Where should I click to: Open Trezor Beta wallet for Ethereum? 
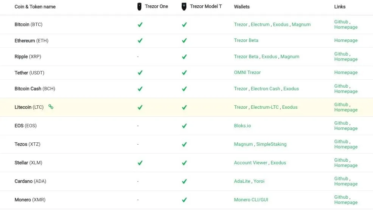(246, 40)
